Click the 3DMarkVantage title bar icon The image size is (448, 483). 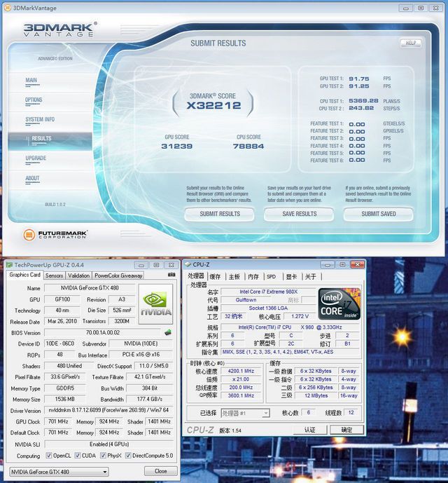point(8,8)
